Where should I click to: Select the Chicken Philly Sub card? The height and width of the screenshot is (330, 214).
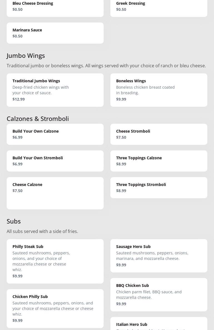(55, 308)
